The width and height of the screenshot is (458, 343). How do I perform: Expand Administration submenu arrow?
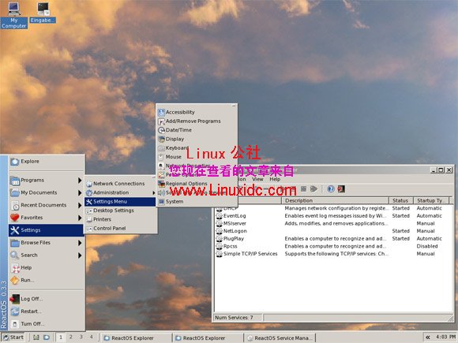pyautogui.click(x=154, y=193)
